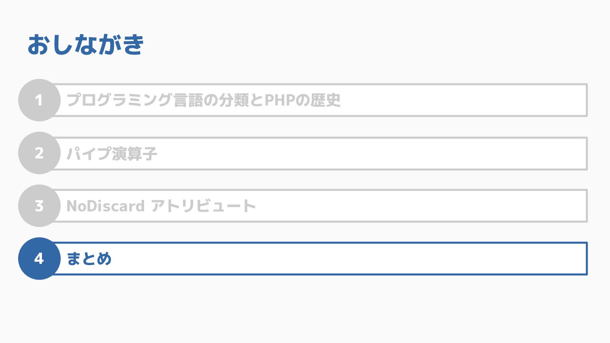
Task: Click empty space inside the NoDiscard box
Action: (x=402, y=206)
